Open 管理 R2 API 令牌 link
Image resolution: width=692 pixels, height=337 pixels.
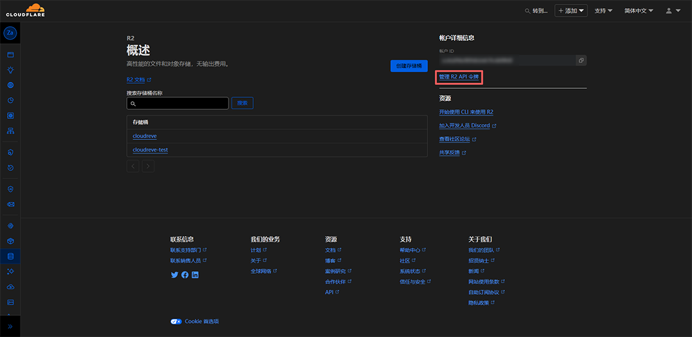459,77
